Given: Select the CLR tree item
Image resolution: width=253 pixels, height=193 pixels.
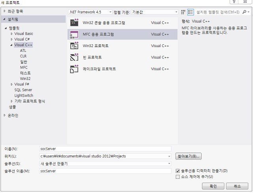Looking at the screenshot, I should 23,56.
